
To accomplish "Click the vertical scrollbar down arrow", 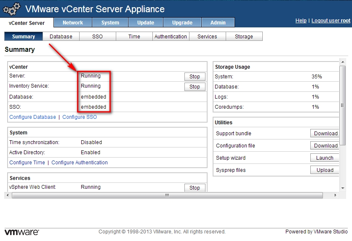I will point(343,188).
